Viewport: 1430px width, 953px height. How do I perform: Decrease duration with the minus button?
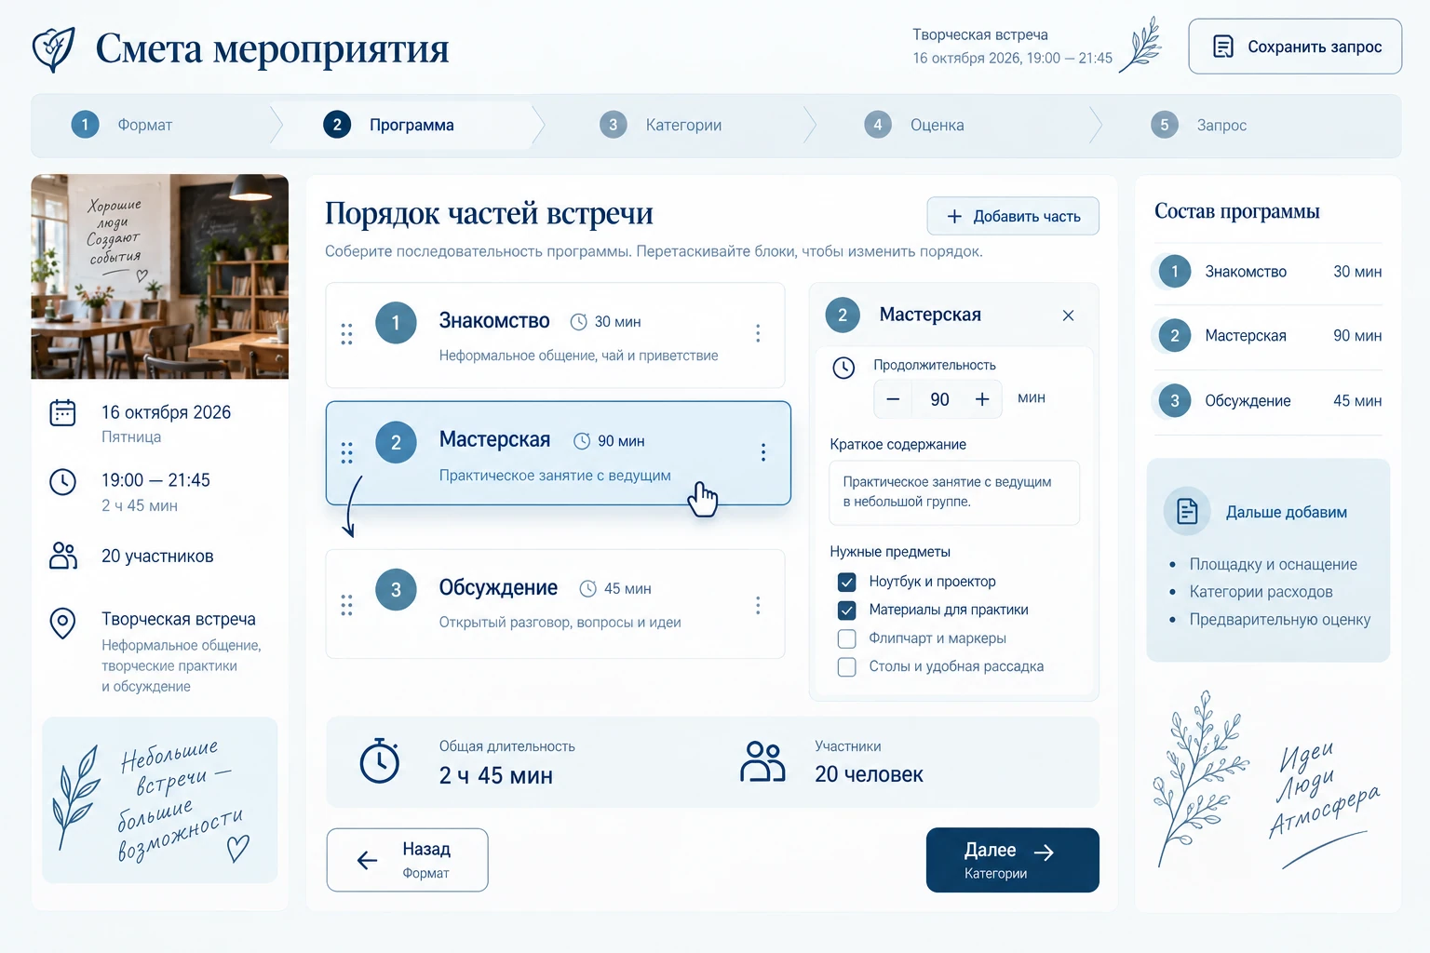[x=893, y=399]
